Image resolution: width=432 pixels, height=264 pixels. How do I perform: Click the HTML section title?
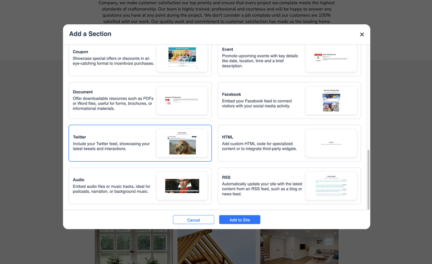(228, 137)
